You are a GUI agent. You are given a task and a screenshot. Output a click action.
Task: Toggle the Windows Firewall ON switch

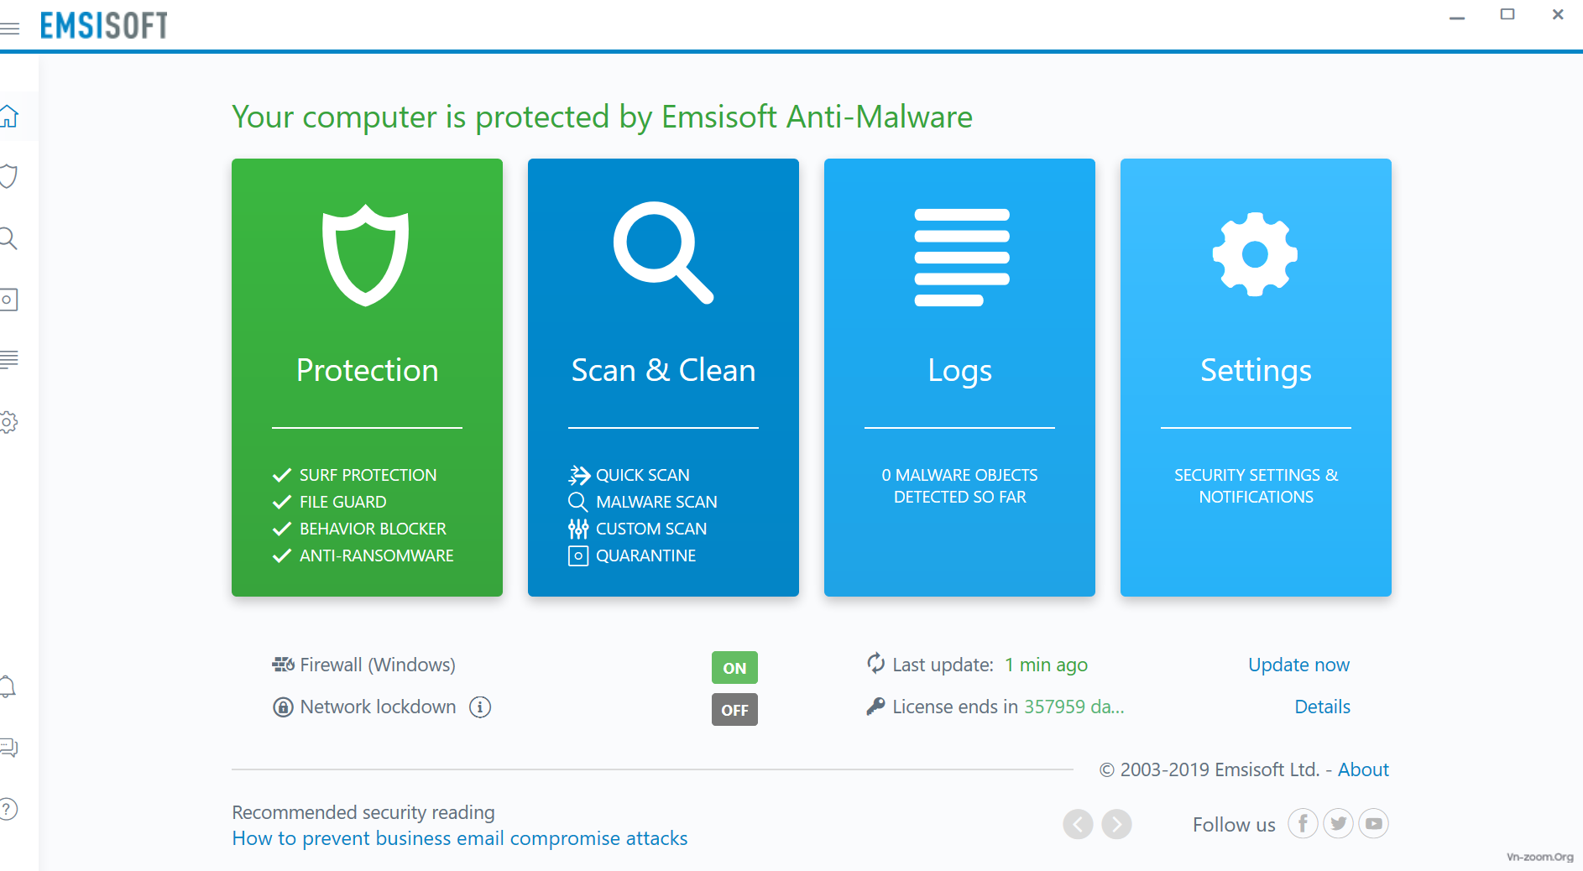pos(734,668)
